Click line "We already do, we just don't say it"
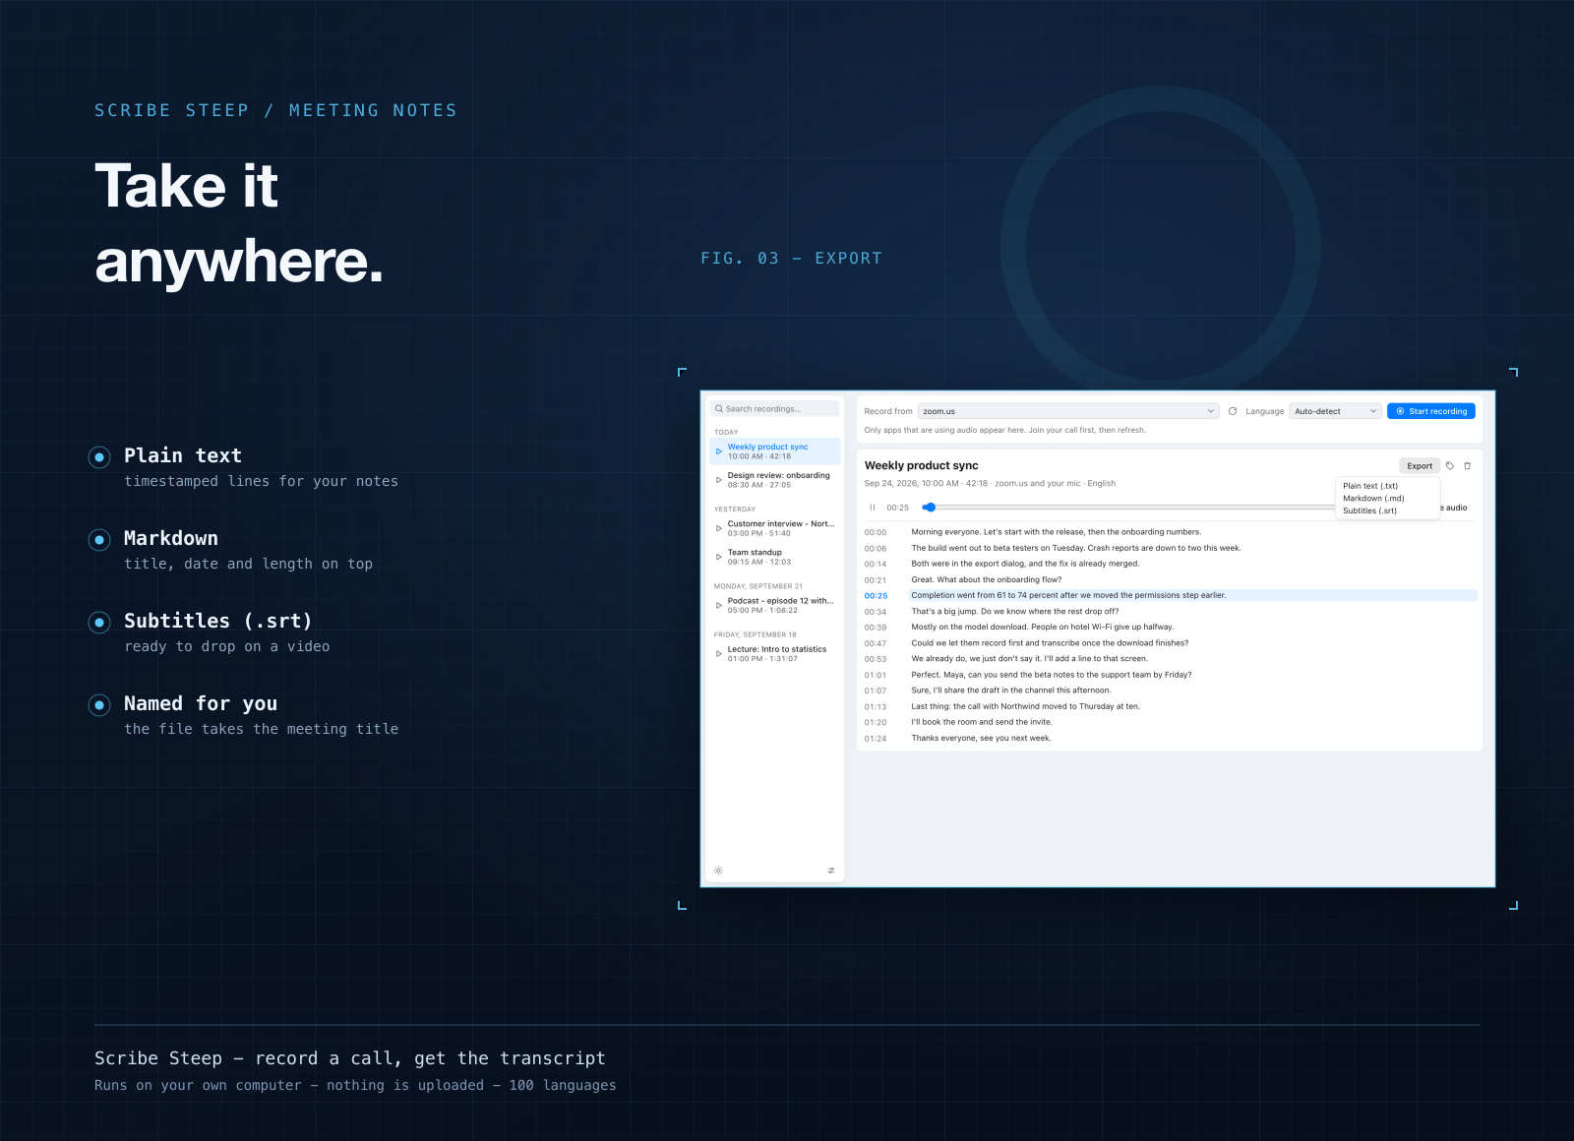Viewport: 1574px width, 1141px height. point(1029,659)
